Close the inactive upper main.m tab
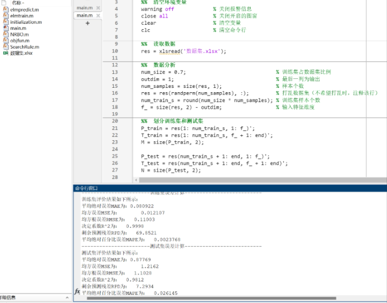The width and height of the screenshot is (387, 303). pos(98,8)
